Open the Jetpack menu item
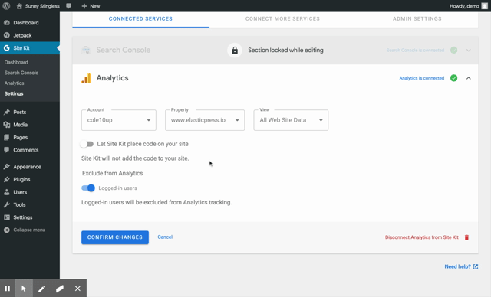Screen dimensions: 491x297 (x=22, y=36)
